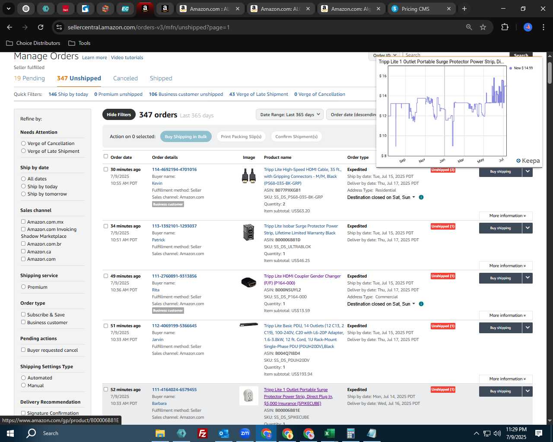The height and width of the screenshot is (442, 553).
Task: Click the zoom magnifier icon in address bar
Action: point(469,27)
